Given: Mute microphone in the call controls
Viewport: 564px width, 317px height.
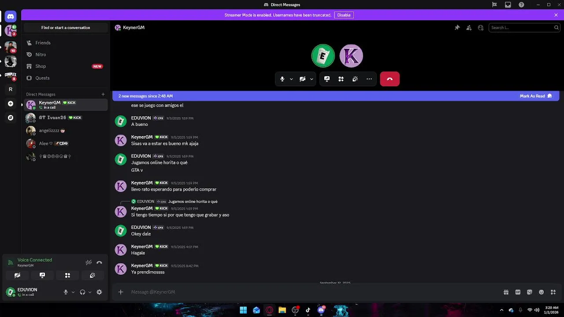Looking at the screenshot, I should tap(282, 79).
